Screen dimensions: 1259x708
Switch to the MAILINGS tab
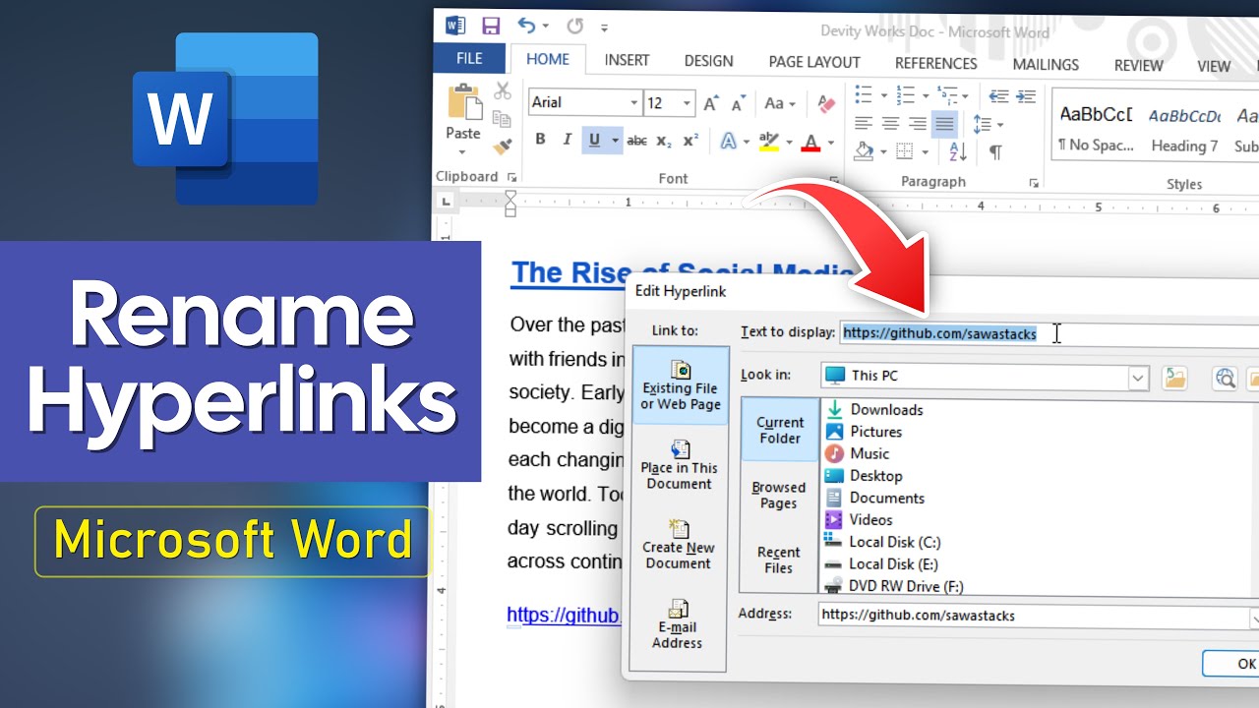pos(1046,64)
